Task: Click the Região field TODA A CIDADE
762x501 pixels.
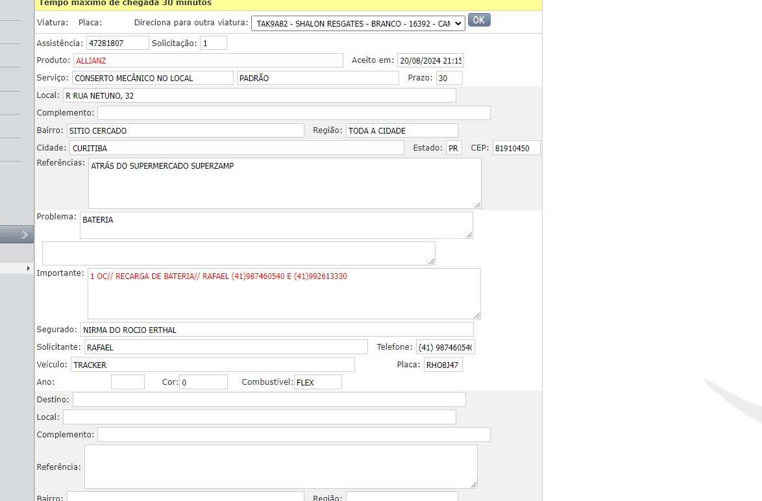Action: point(402,130)
